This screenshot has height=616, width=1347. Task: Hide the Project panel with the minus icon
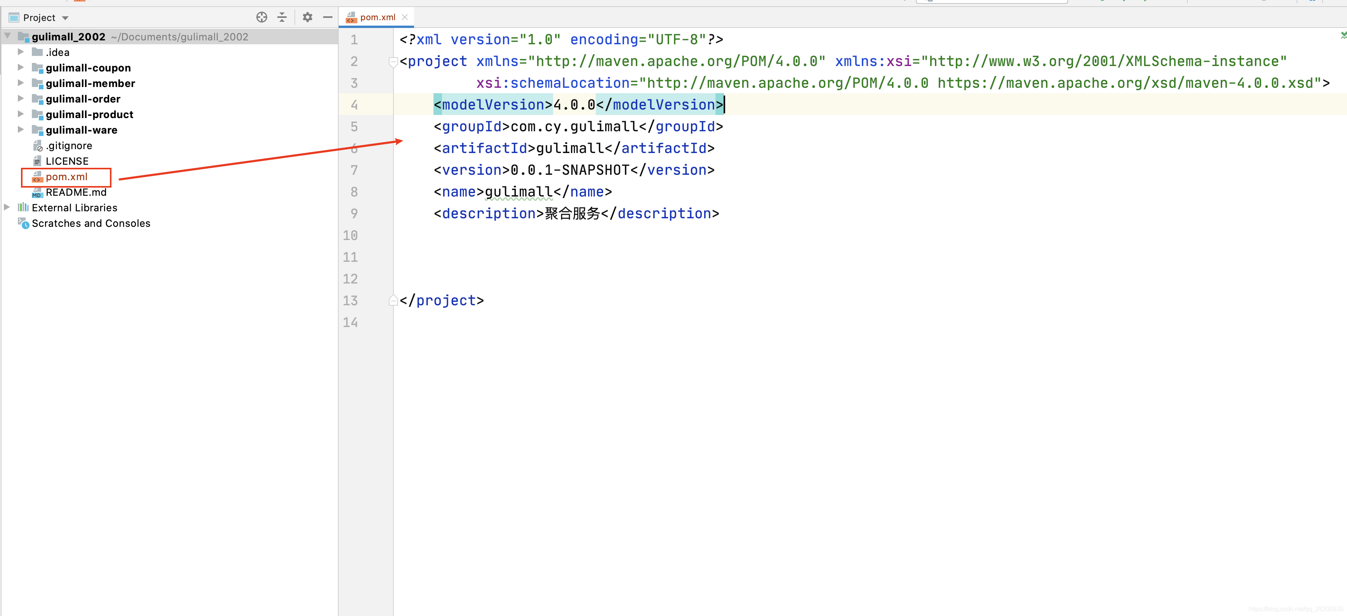pyautogui.click(x=328, y=17)
